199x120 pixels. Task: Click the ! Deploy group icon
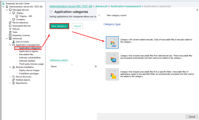(14, 13)
